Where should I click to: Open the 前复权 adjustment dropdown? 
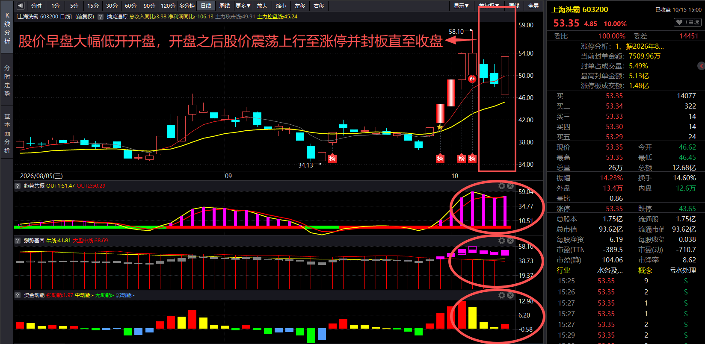[489, 6]
